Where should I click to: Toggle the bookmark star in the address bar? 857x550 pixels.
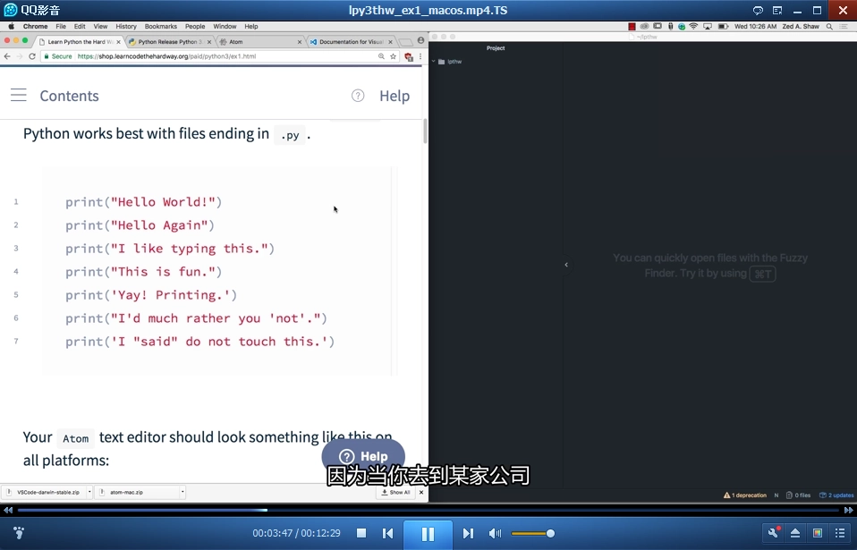point(394,55)
